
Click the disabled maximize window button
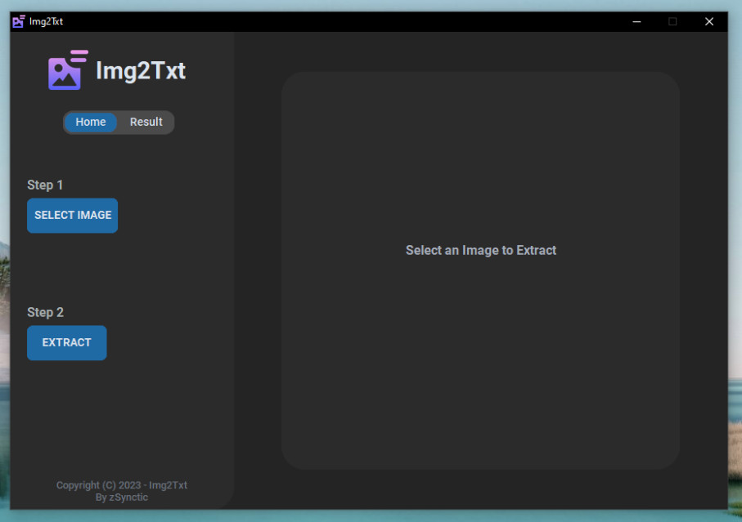pyautogui.click(x=672, y=22)
